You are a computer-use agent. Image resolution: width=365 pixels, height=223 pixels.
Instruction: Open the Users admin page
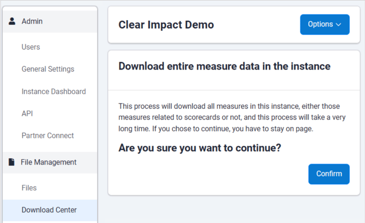click(31, 47)
